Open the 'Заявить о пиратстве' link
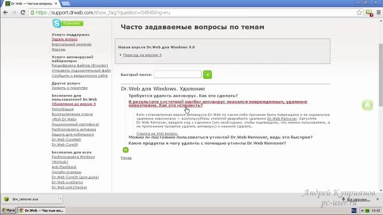This screenshot has height=215, width=383. point(69,88)
